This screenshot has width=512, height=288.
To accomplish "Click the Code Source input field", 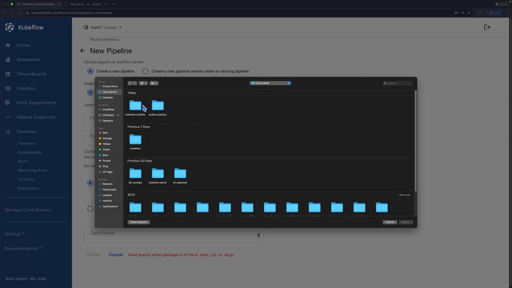I will [x=174, y=235].
